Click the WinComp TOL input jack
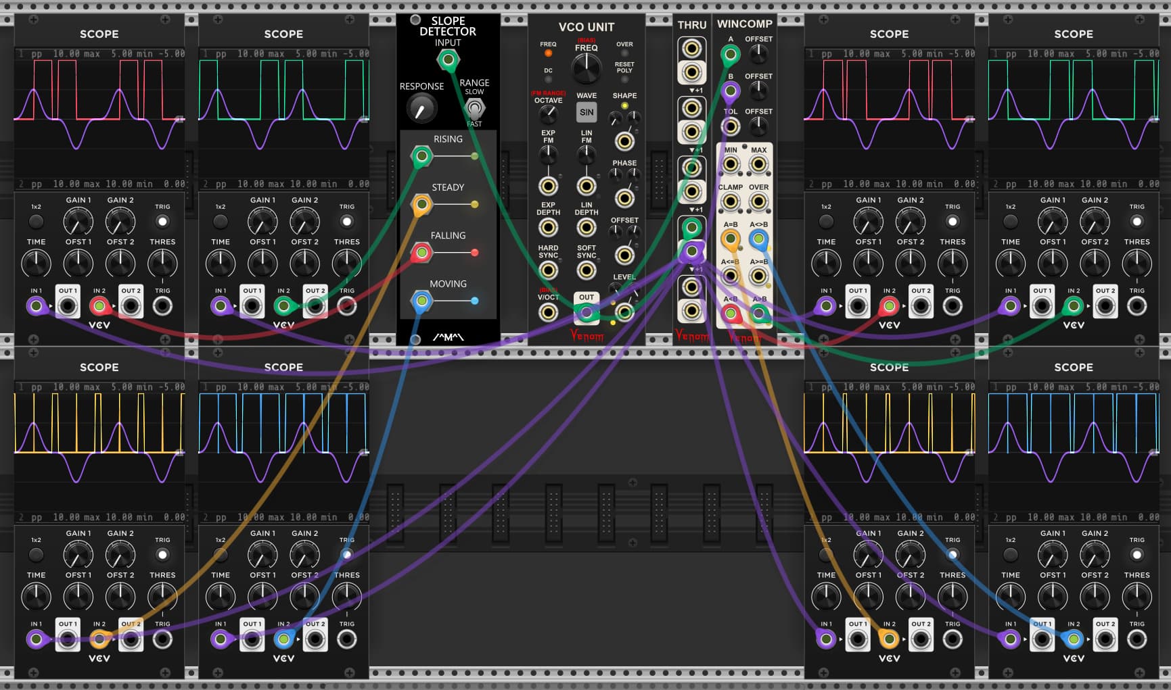Screen dimensions: 1171x690 pos(730,126)
